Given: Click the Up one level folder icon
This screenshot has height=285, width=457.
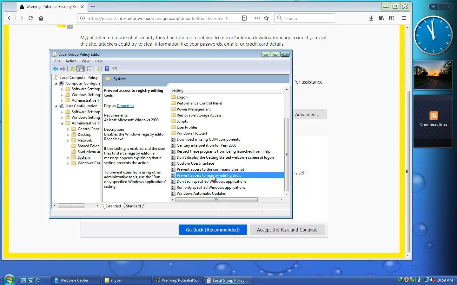Looking at the screenshot, I should (73, 69).
